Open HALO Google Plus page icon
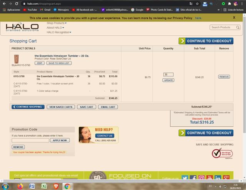Screen dimensions: 246x190 click(x=226, y=178)
